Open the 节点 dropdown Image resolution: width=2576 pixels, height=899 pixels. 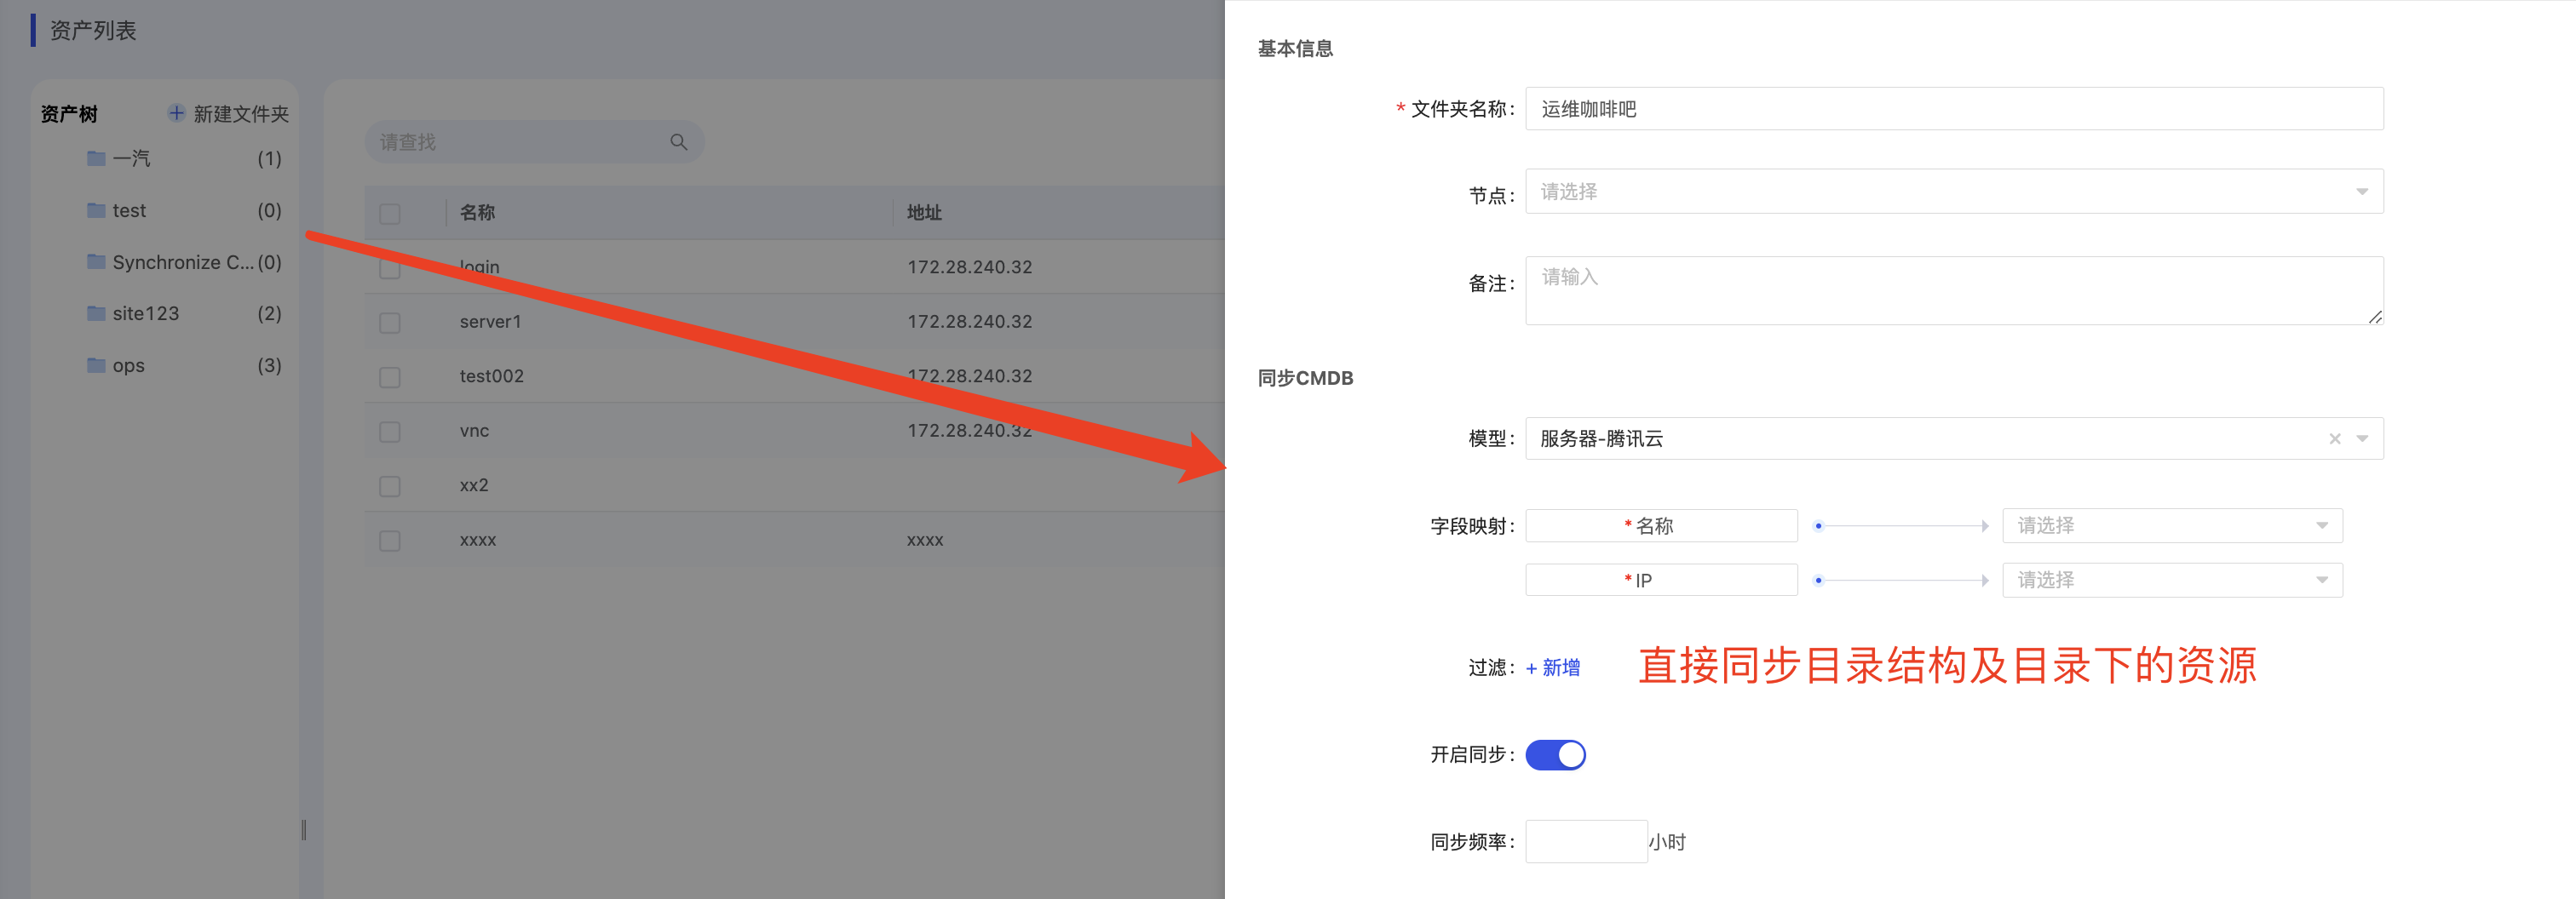pos(1954,191)
